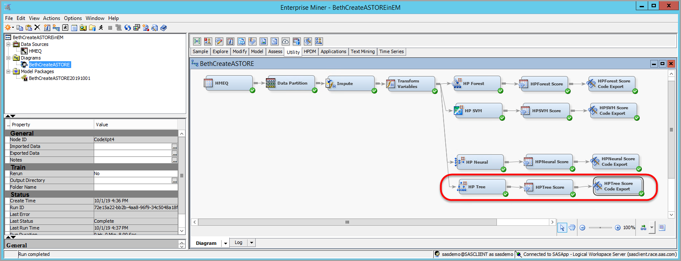The height and width of the screenshot is (261, 681).
Task: Open the Actions menu
Action: coord(52,18)
